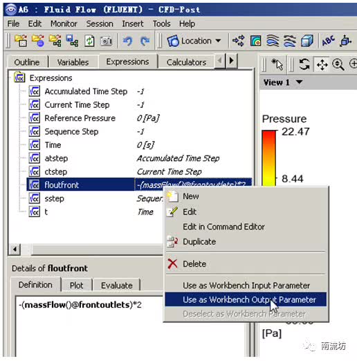This screenshot has height=361, width=357.
Task: Switch to the Variables tab
Action: pyautogui.click(x=73, y=62)
